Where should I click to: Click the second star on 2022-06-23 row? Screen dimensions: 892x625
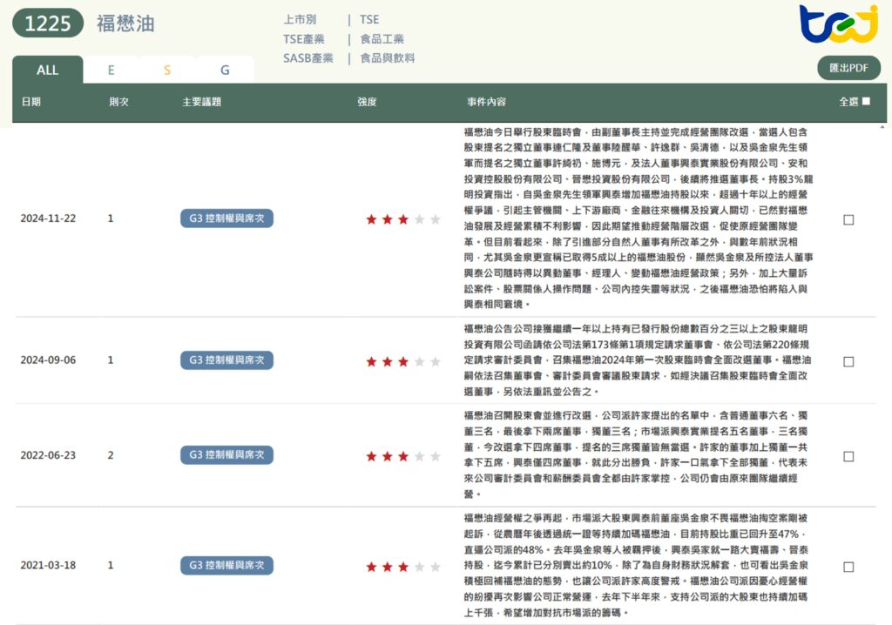(386, 454)
